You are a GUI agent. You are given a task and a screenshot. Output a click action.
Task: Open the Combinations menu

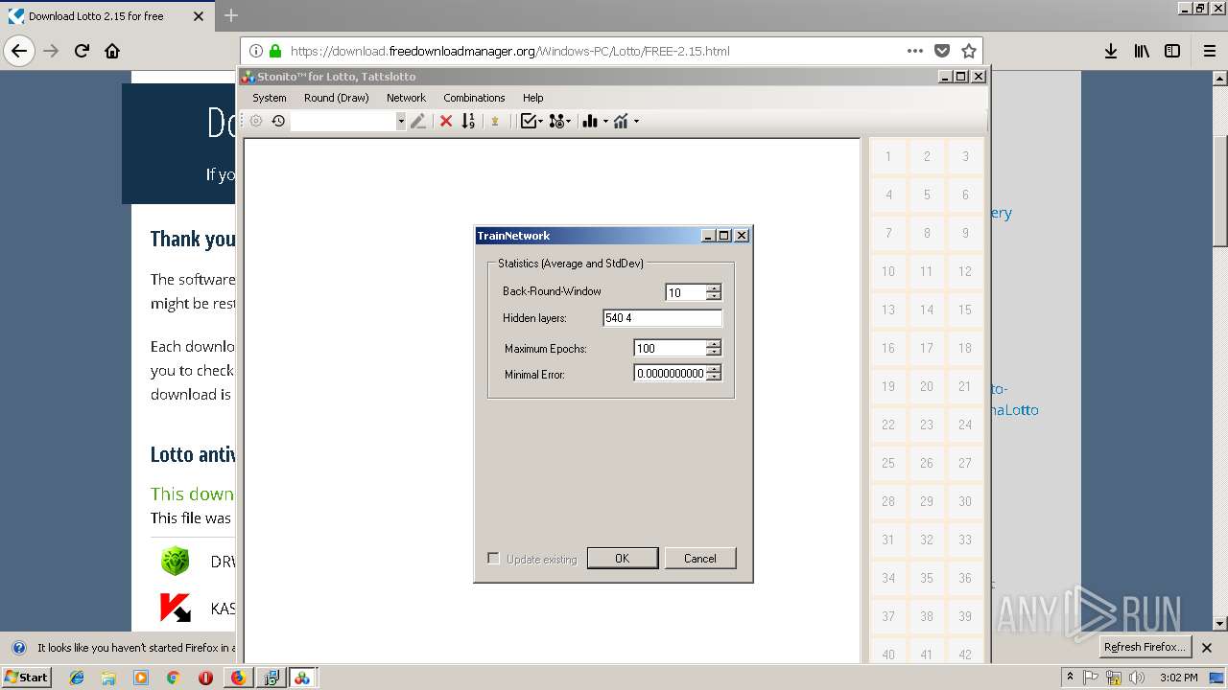click(x=474, y=98)
